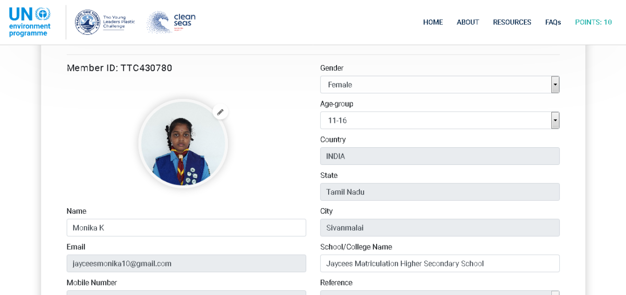The height and width of the screenshot is (295, 626).
Task: Click the Mobile Number label
Action: [x=92, y=283]
